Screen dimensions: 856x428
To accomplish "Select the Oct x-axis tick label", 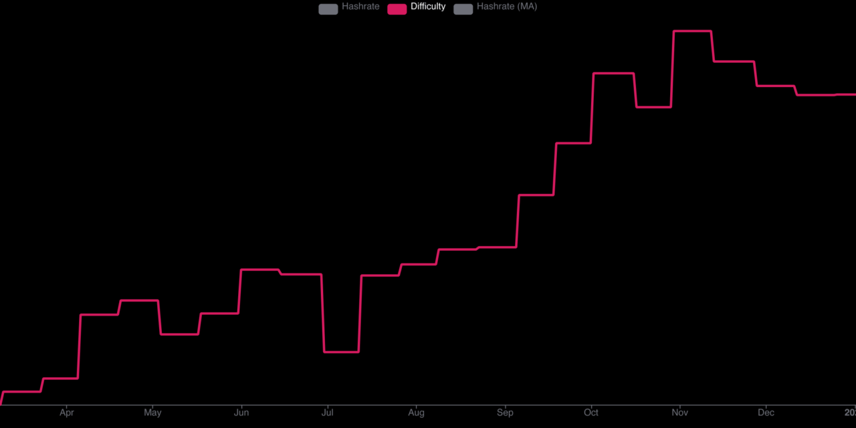I will 591,413.
